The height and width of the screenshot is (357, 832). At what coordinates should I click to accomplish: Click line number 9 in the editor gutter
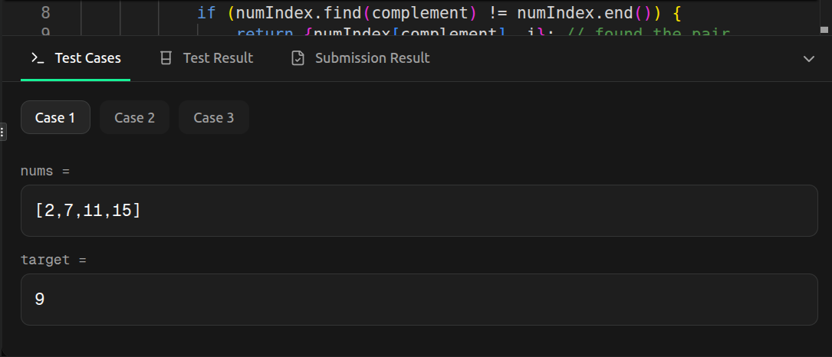(46, 32)
